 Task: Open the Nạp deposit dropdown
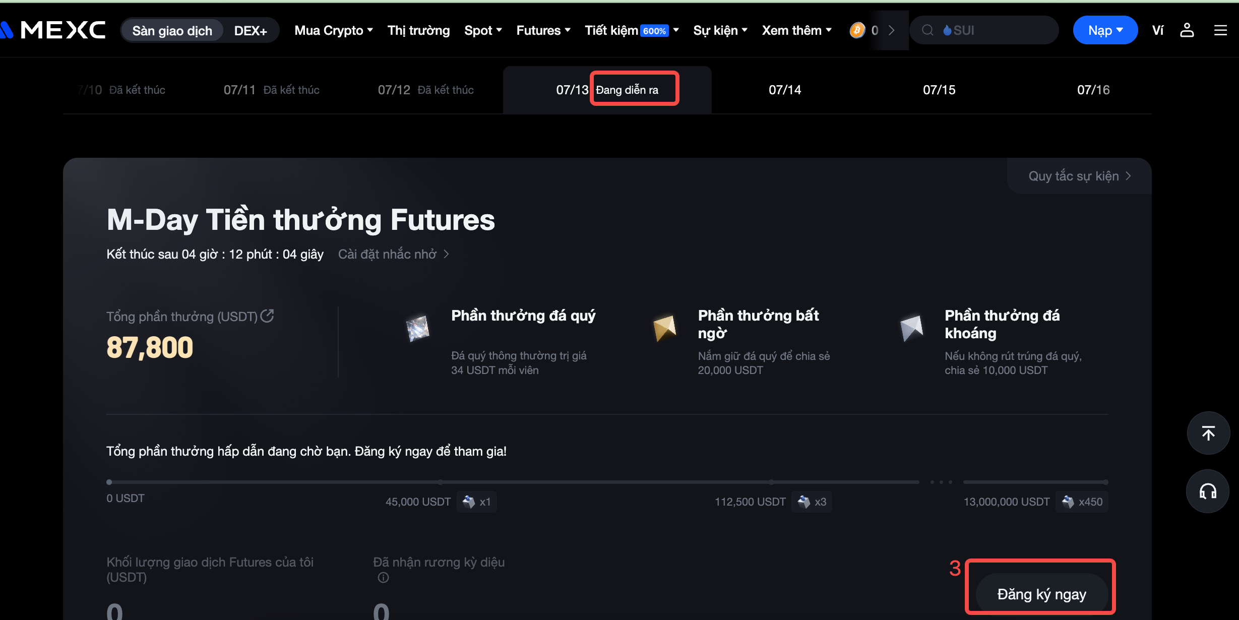[1105, 30]
